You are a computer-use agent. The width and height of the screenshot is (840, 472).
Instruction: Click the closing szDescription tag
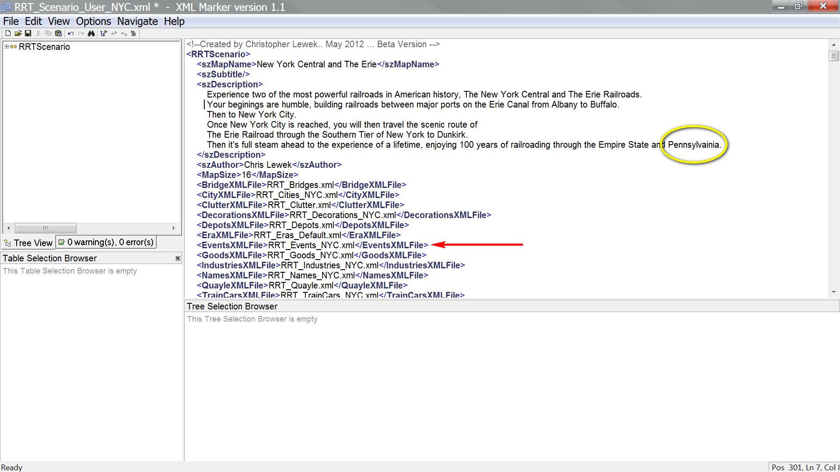231,155
